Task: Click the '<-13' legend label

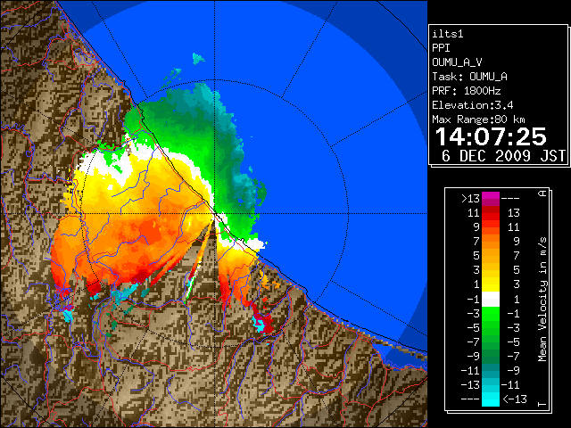Action: [x=514, y=399]
